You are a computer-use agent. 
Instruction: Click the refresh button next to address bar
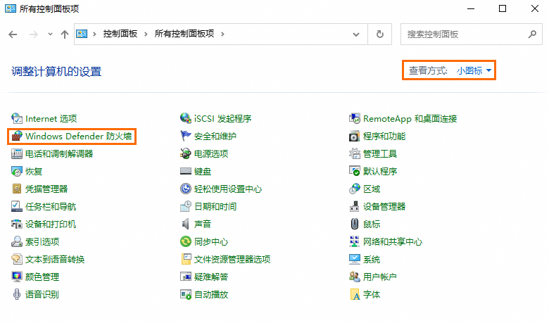pyautogui.click(x=380, y=34)
